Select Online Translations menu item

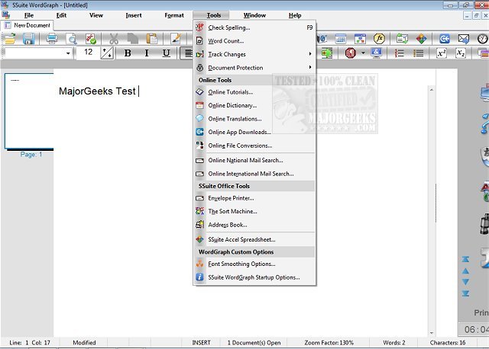click(254, 119)
